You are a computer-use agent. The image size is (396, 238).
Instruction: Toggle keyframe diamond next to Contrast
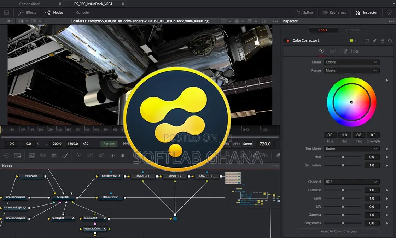[x=387, y=190]
